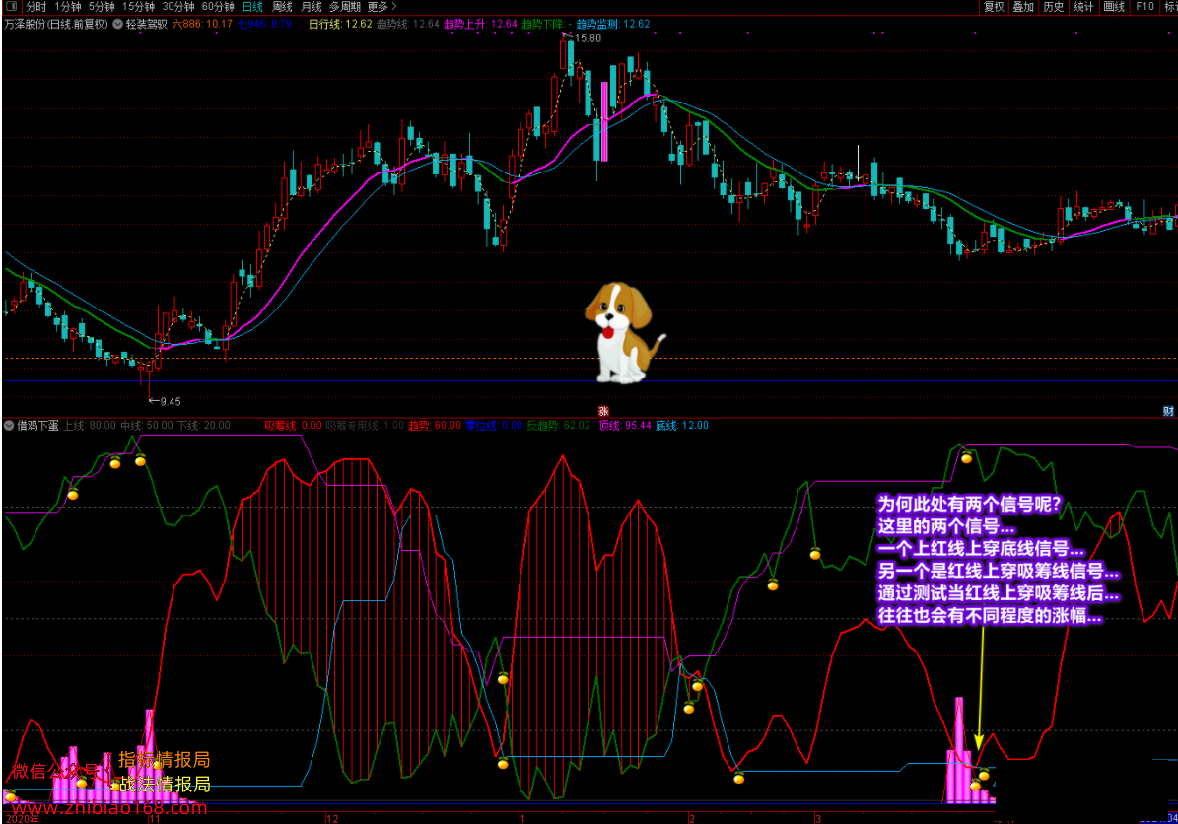Click the 财 marker icon at right edge
Viewport: 1178px width, 824px height.
pos(1168,411)
